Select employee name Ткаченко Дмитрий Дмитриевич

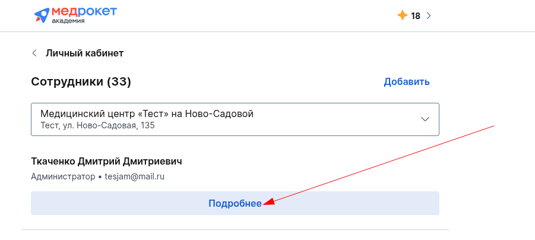click(106, 161)
